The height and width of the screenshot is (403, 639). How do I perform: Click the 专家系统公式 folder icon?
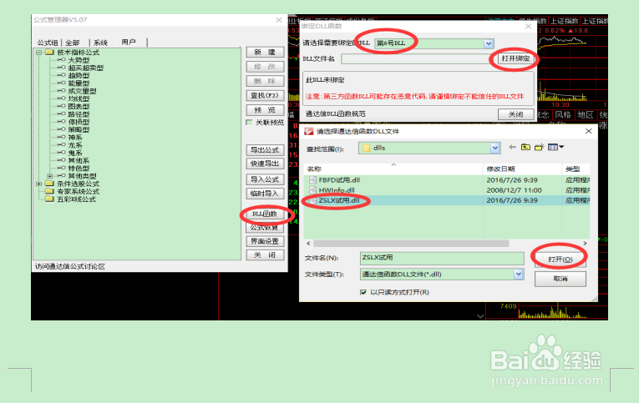tap(50, 191)
